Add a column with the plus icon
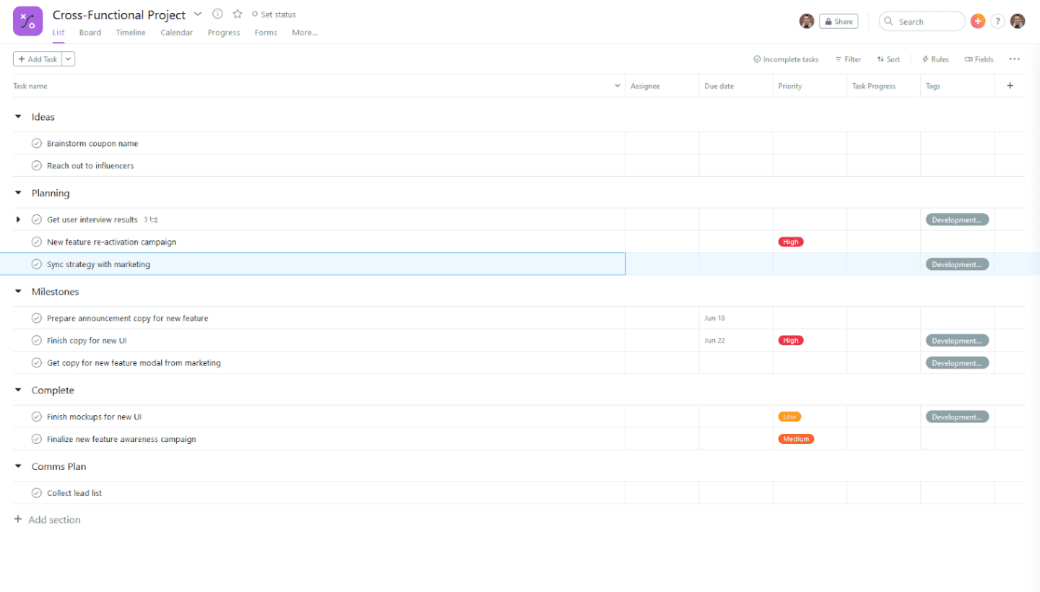Screen dimensions: 1040x592 point(1010,86)
